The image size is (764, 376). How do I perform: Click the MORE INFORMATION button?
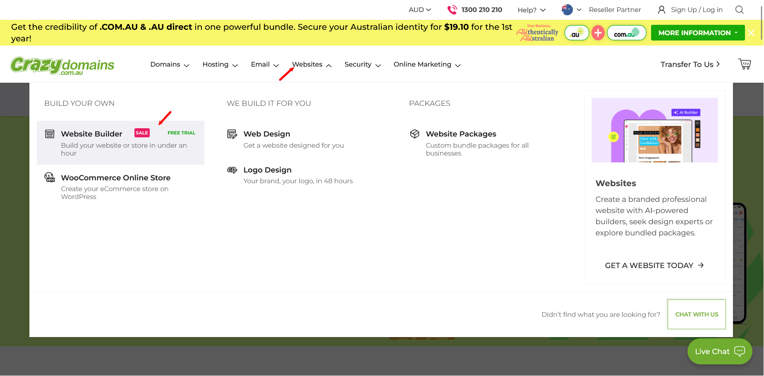(x=698, y=33)
